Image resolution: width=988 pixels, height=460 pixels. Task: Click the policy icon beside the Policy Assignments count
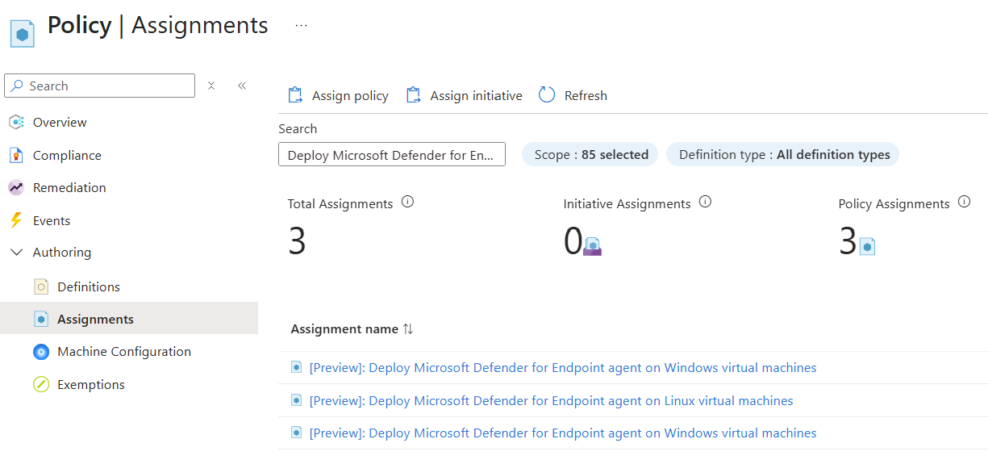point(868,246)
